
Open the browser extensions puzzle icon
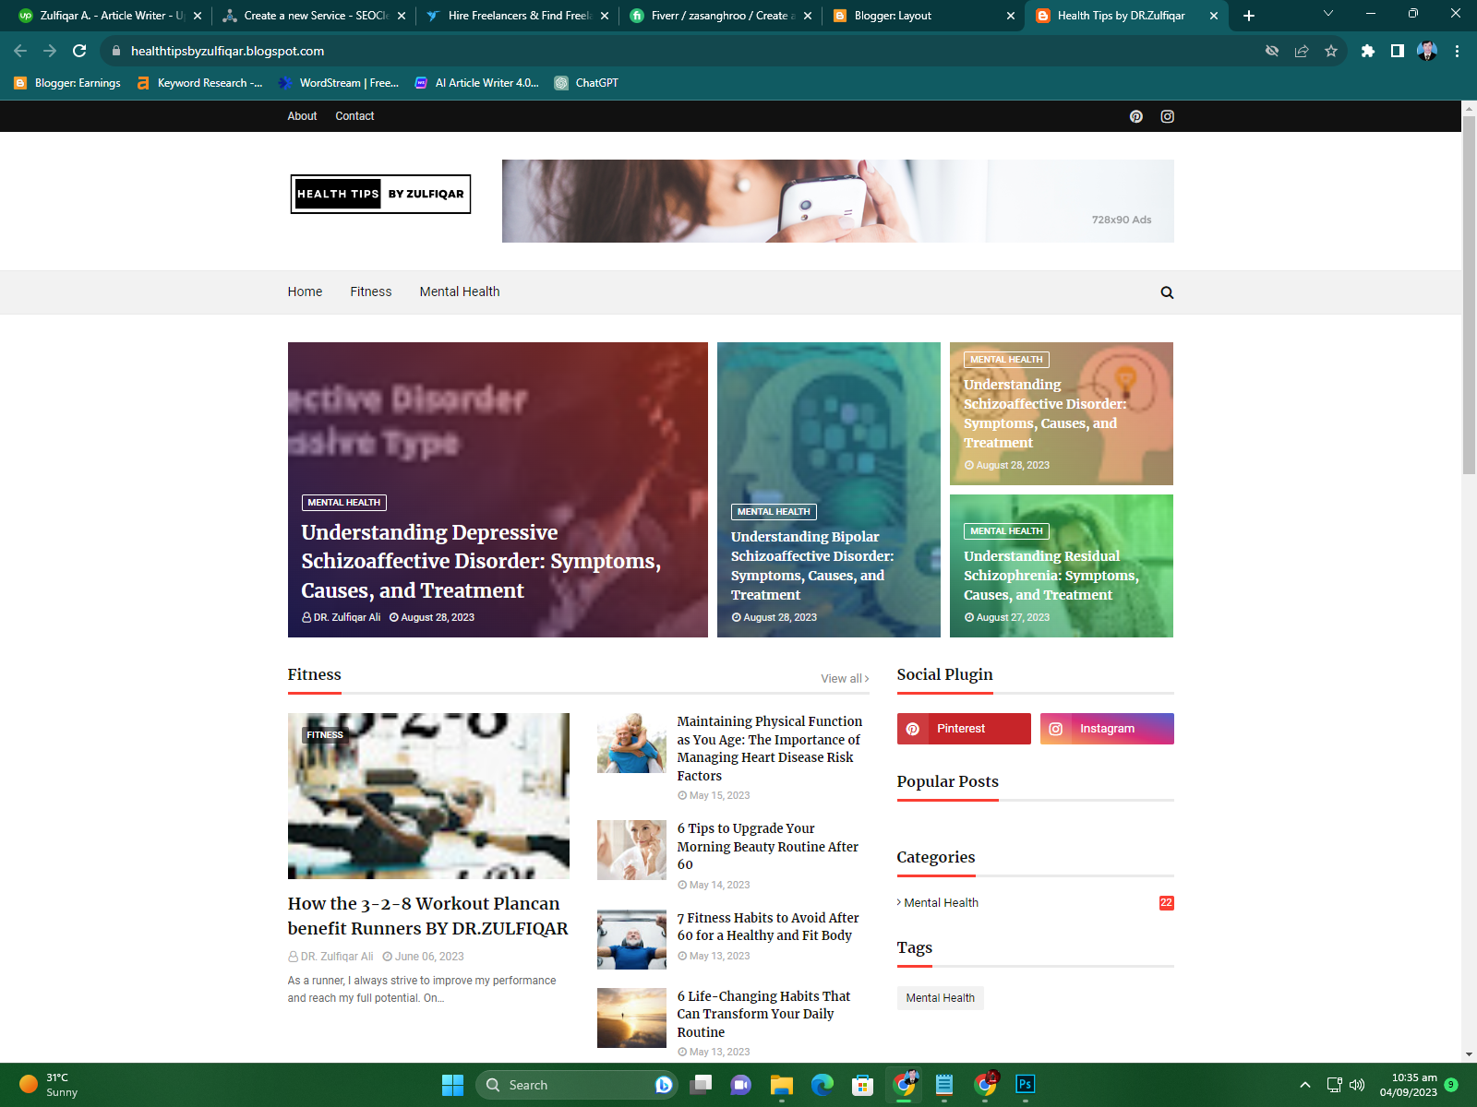1368,51
